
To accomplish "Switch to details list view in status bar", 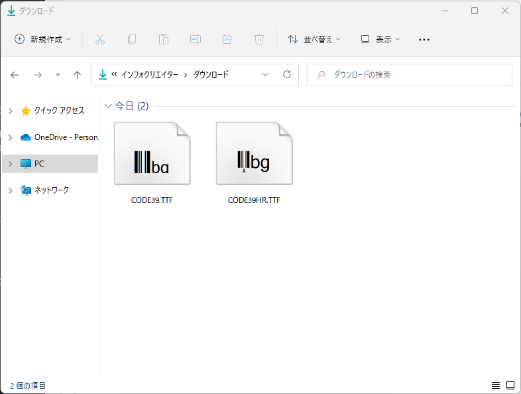I will pos(496,385).
